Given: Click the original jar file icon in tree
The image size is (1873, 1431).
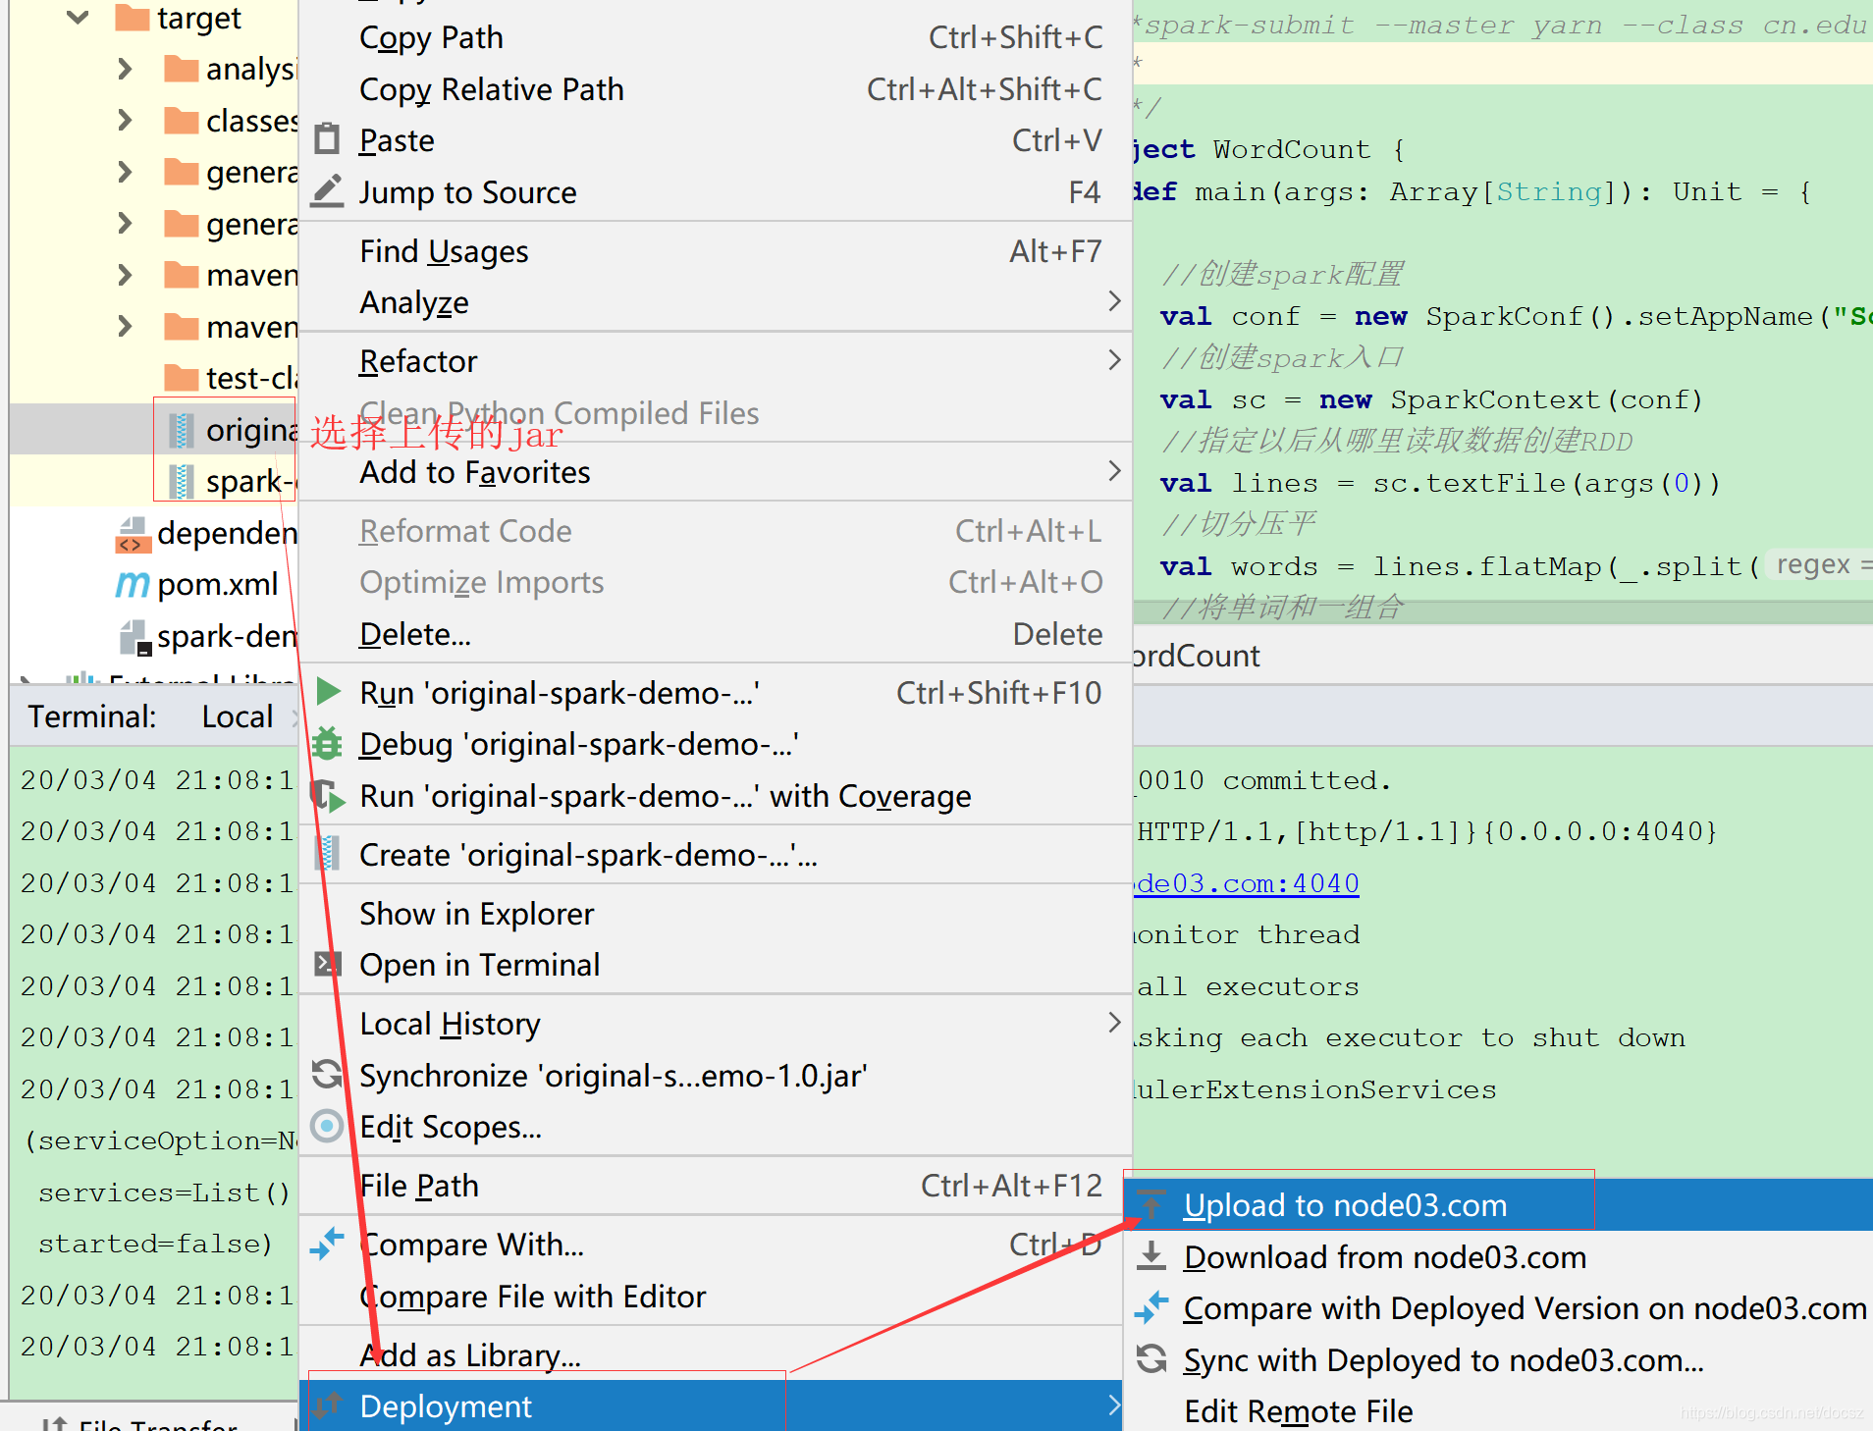Looking at the screenshot, I should pos(181,430).
